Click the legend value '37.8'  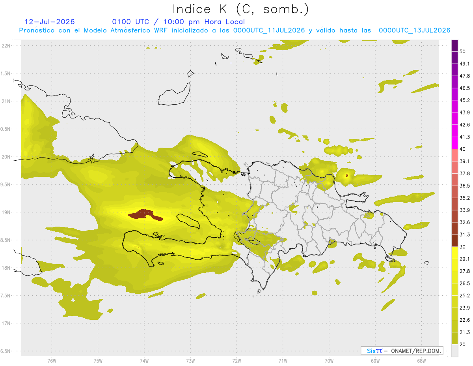tap(465, 174)
